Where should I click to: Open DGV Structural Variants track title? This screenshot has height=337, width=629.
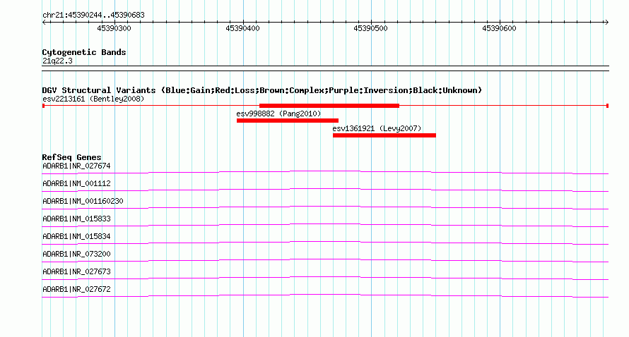click(x=262, y=90)
